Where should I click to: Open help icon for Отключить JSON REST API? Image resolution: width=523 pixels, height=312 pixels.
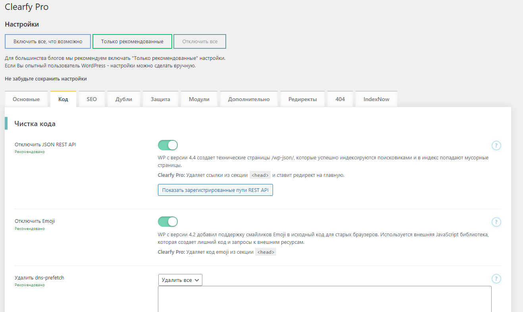pos(496,145)
